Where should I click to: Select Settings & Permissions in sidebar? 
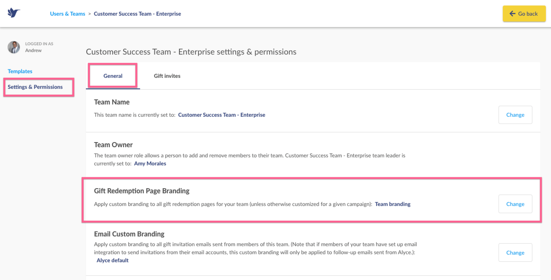(35, 87)
